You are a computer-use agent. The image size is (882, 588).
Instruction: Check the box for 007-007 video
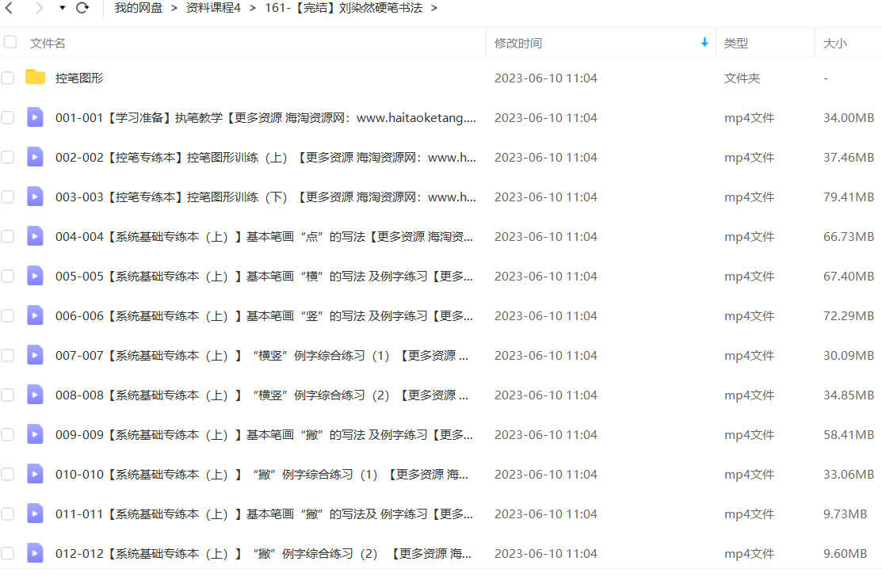coord(7,356)
